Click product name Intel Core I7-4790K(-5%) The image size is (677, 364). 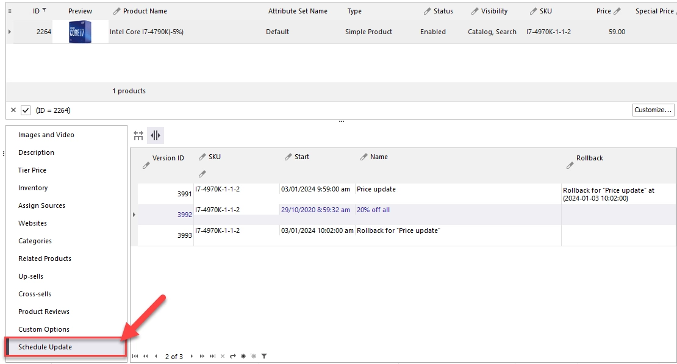(x=147, y=32)
